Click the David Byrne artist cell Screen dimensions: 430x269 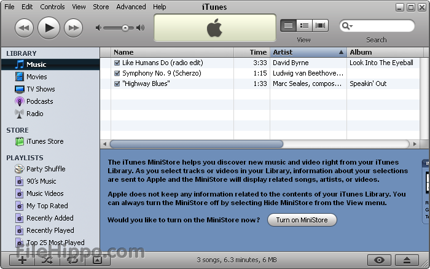(308, 63)
